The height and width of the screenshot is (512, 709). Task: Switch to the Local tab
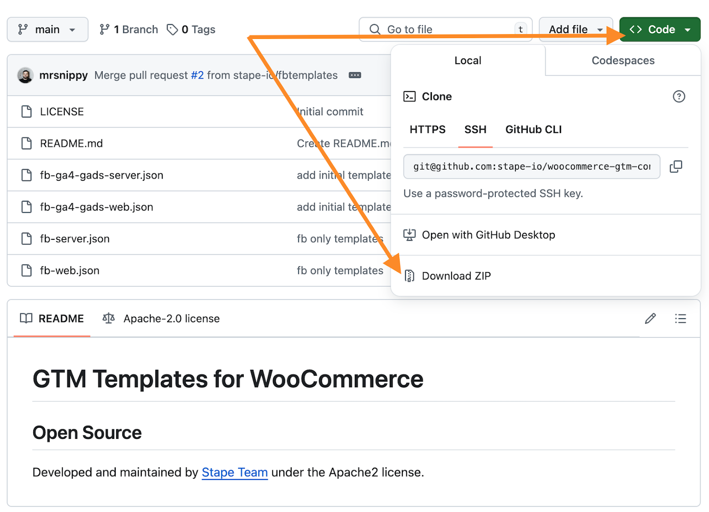(x=468, y=60)
